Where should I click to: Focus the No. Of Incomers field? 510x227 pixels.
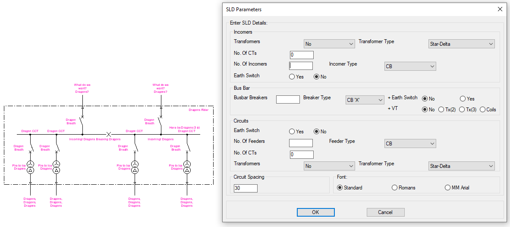301,66
